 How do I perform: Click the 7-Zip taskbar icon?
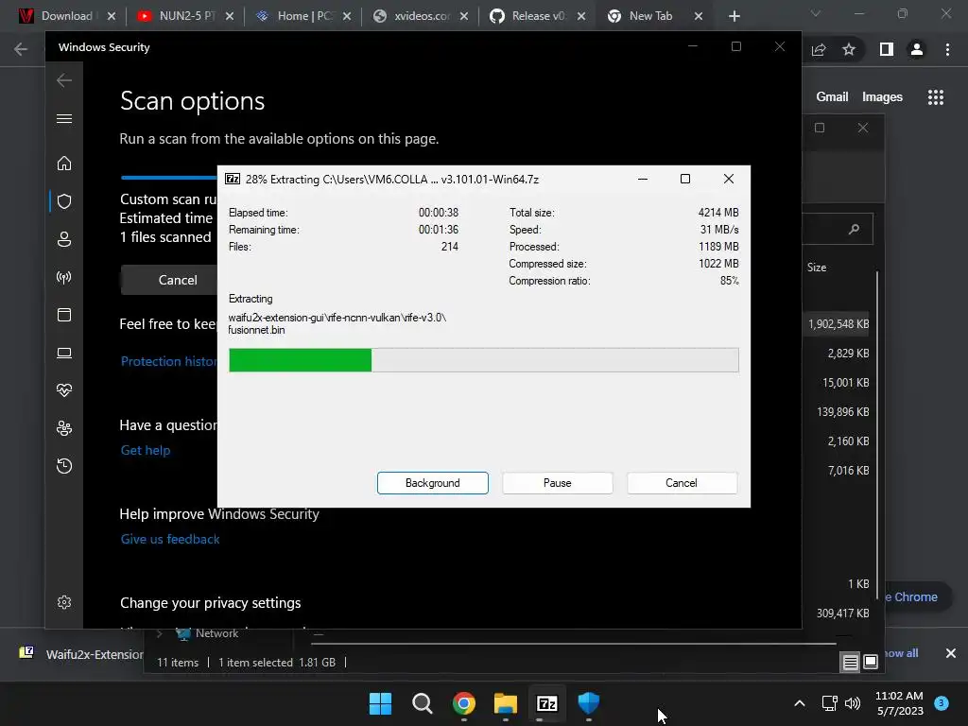click(x=547, y=703)
